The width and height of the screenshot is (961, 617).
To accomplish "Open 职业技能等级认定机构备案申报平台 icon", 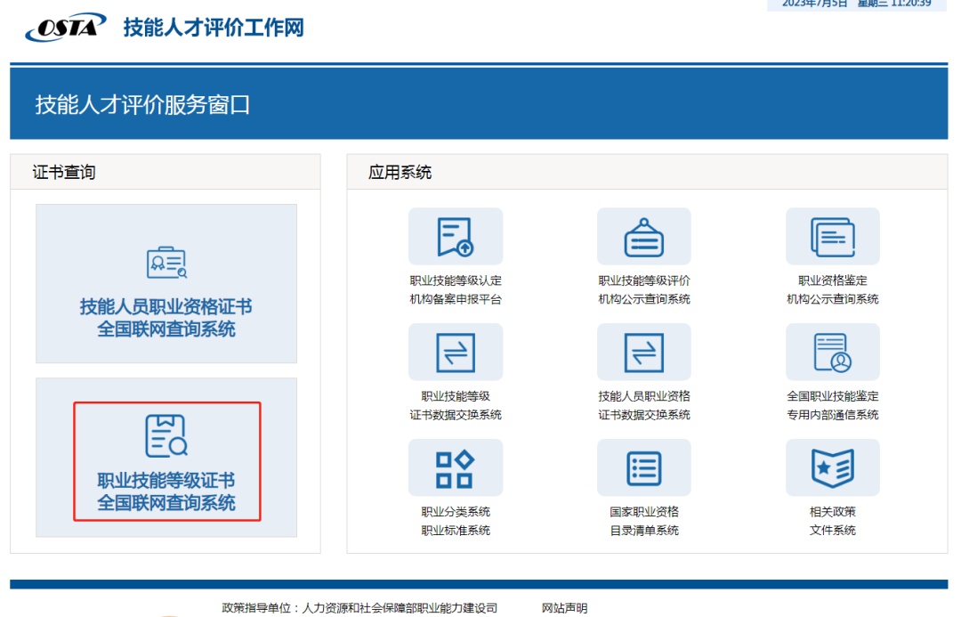I will click(x=455, y=237).
